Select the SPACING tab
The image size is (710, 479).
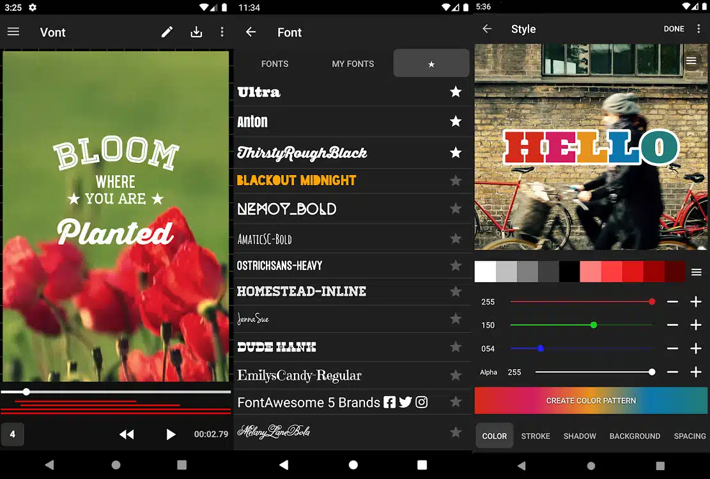point(690,436)
